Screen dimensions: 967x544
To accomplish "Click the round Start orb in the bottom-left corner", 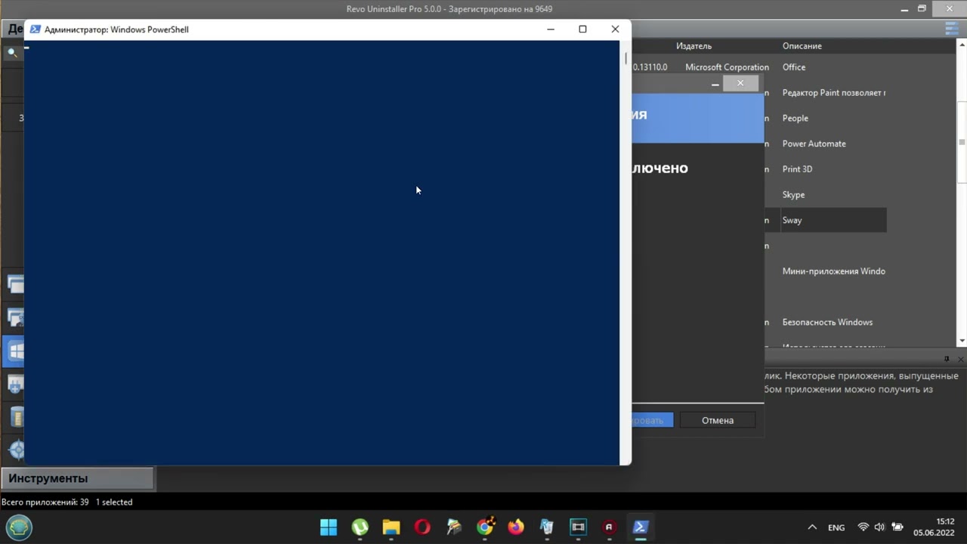I will 19,527.
